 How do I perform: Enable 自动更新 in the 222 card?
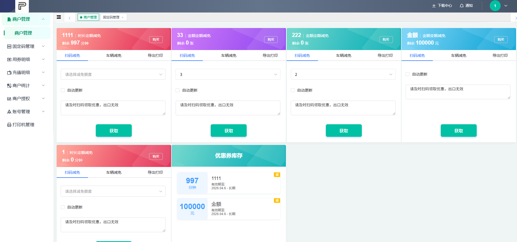[293, 90]
